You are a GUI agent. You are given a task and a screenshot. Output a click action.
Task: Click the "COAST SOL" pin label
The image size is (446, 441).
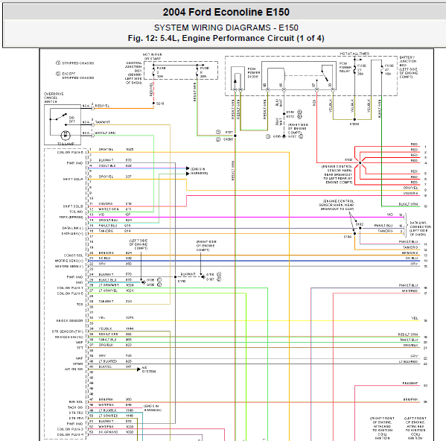pyautogui.click(x=74, y=256)
